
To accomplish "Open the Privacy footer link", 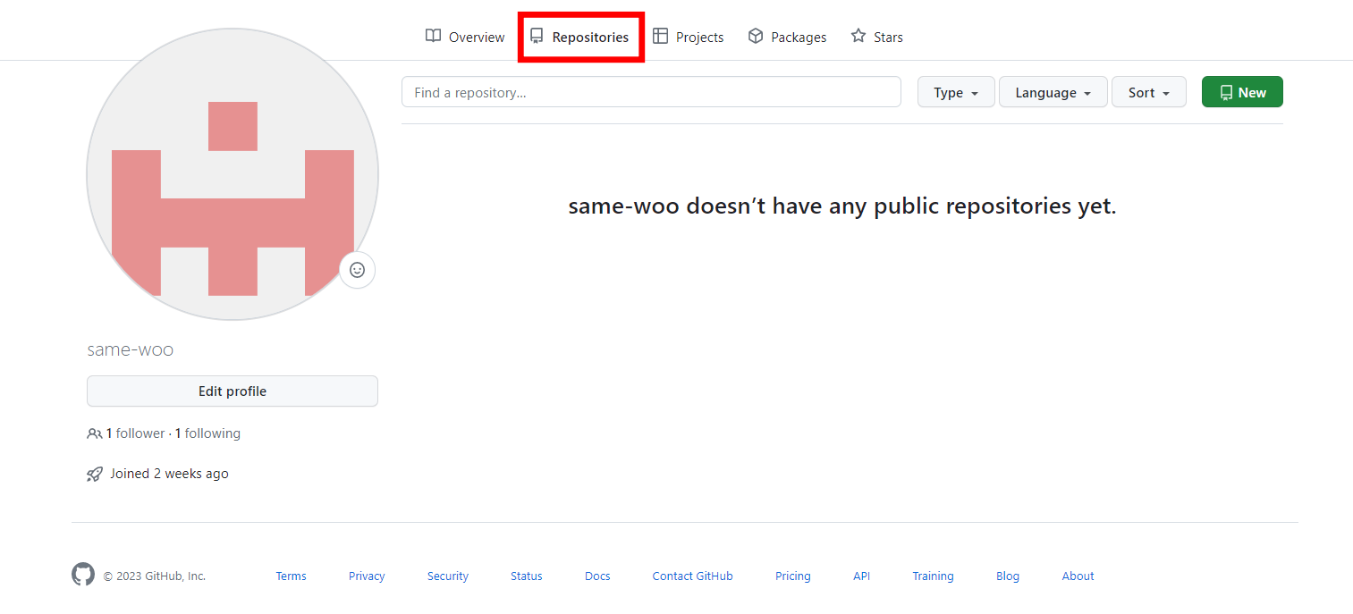I will pos(367,576).
